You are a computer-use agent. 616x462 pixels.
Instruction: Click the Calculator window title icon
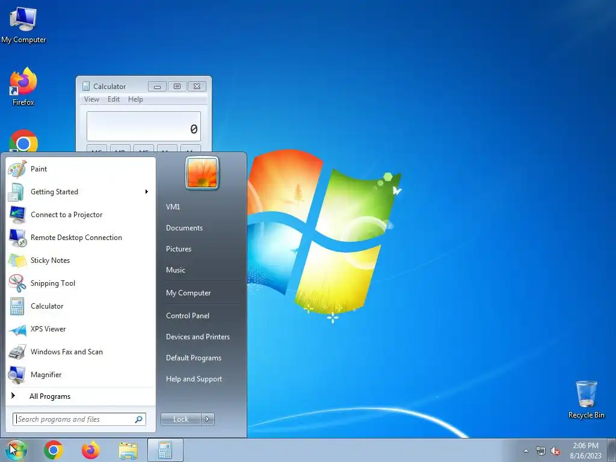tap(86, 87)
